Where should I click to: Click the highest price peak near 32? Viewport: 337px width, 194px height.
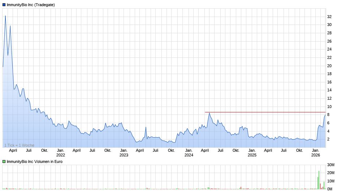click(5, 16)
